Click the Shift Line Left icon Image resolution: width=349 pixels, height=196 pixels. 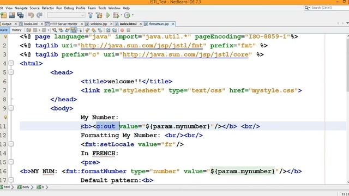pyautogui.click(x=108, y=30)
